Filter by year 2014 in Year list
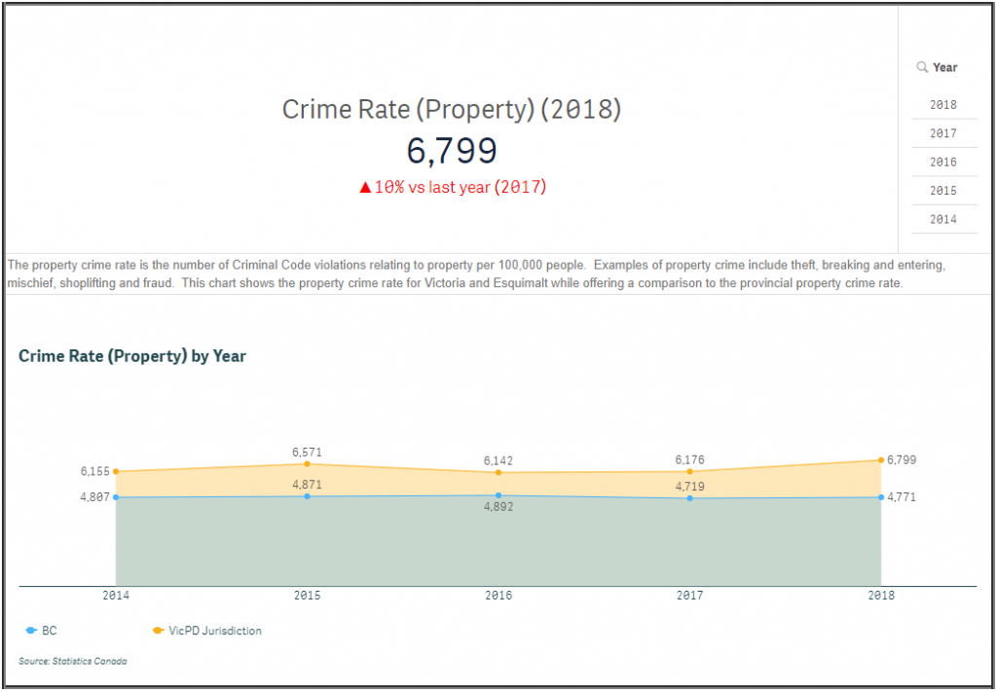The height and width of the screenshot is (691, 997). [x=942, y=220]
